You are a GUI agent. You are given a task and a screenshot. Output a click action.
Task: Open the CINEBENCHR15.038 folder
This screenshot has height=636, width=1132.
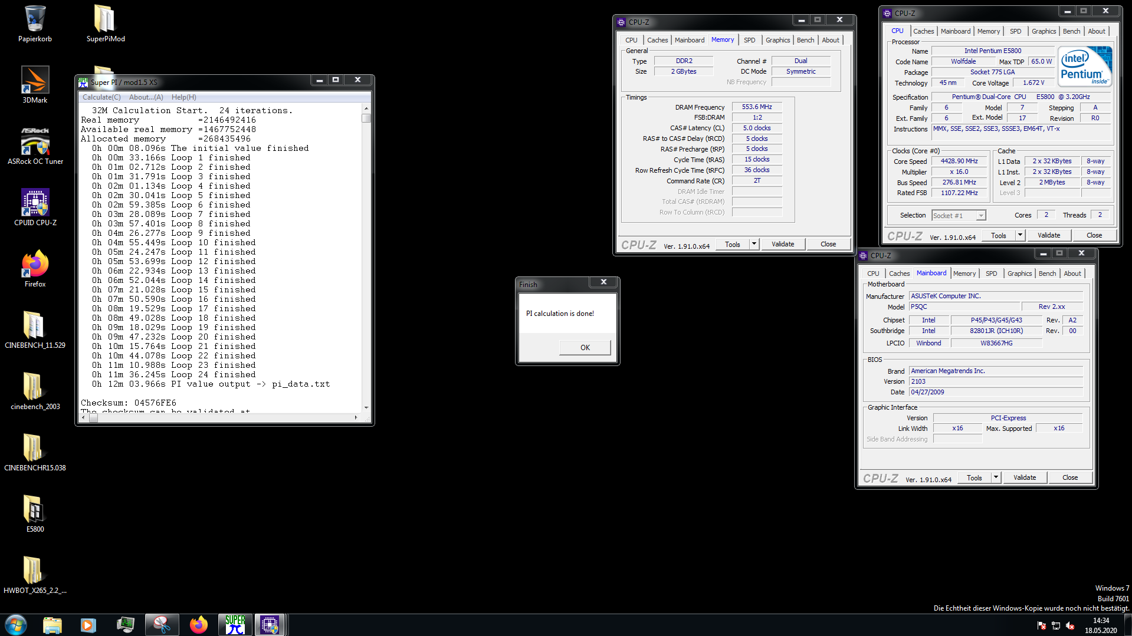click(x=35, y=453)
